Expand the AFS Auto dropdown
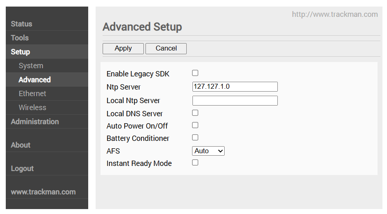Screen dimensions: 387x214 [208, 151]
